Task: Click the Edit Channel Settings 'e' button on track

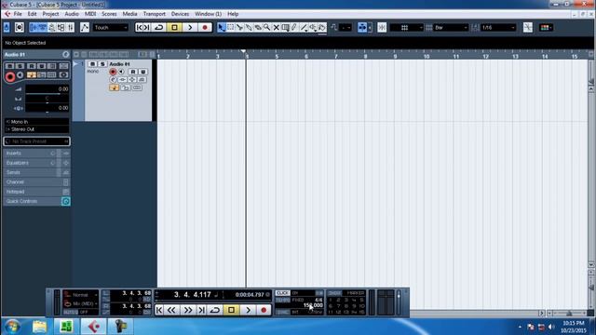Action: pos(113,80)
